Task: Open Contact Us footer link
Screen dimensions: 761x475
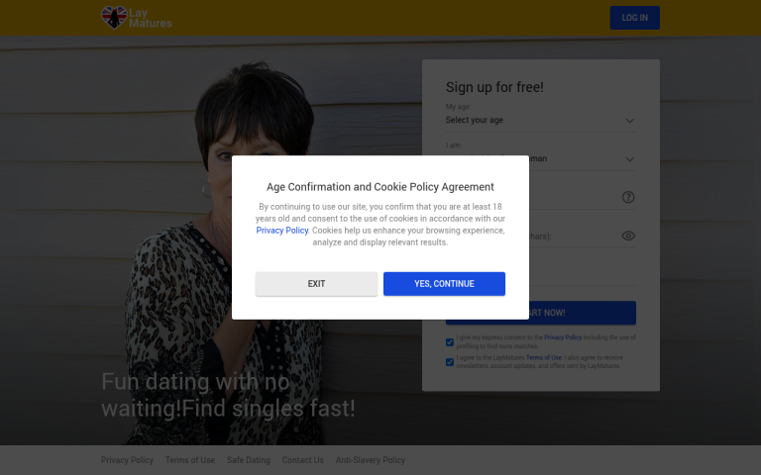Action: [303, 460]
